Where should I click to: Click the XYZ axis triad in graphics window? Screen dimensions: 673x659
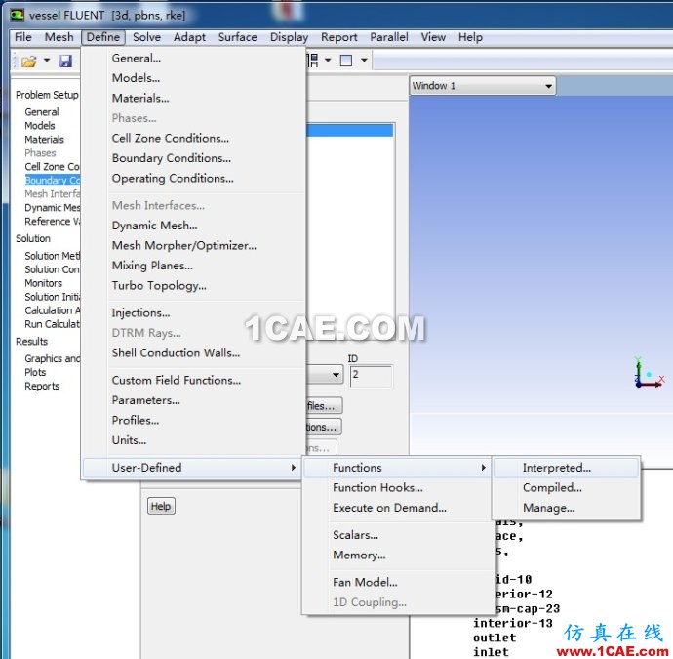(649, 373)
